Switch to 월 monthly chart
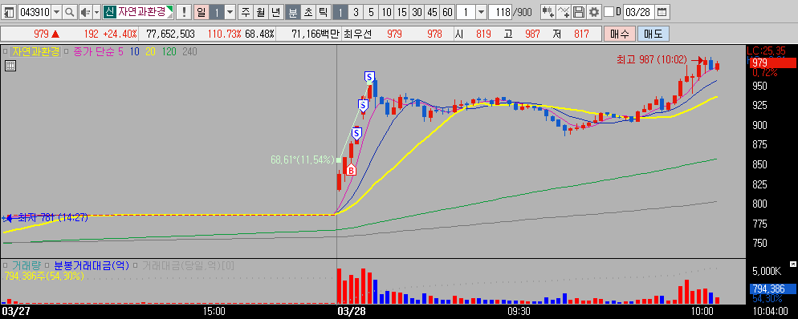Viewport: 798px width, 319px height. point(261,12)
